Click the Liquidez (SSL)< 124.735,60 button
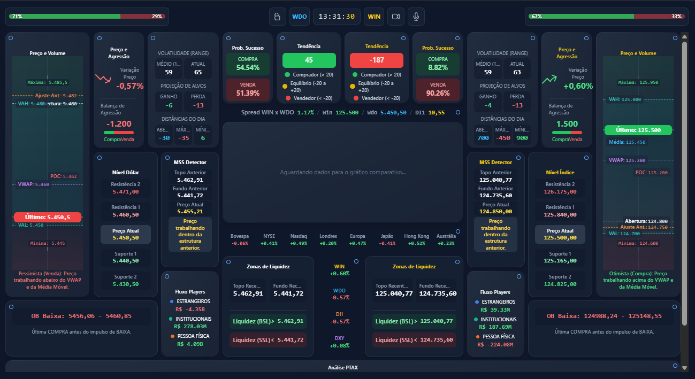Screen dimensions: 695x379 414,340
